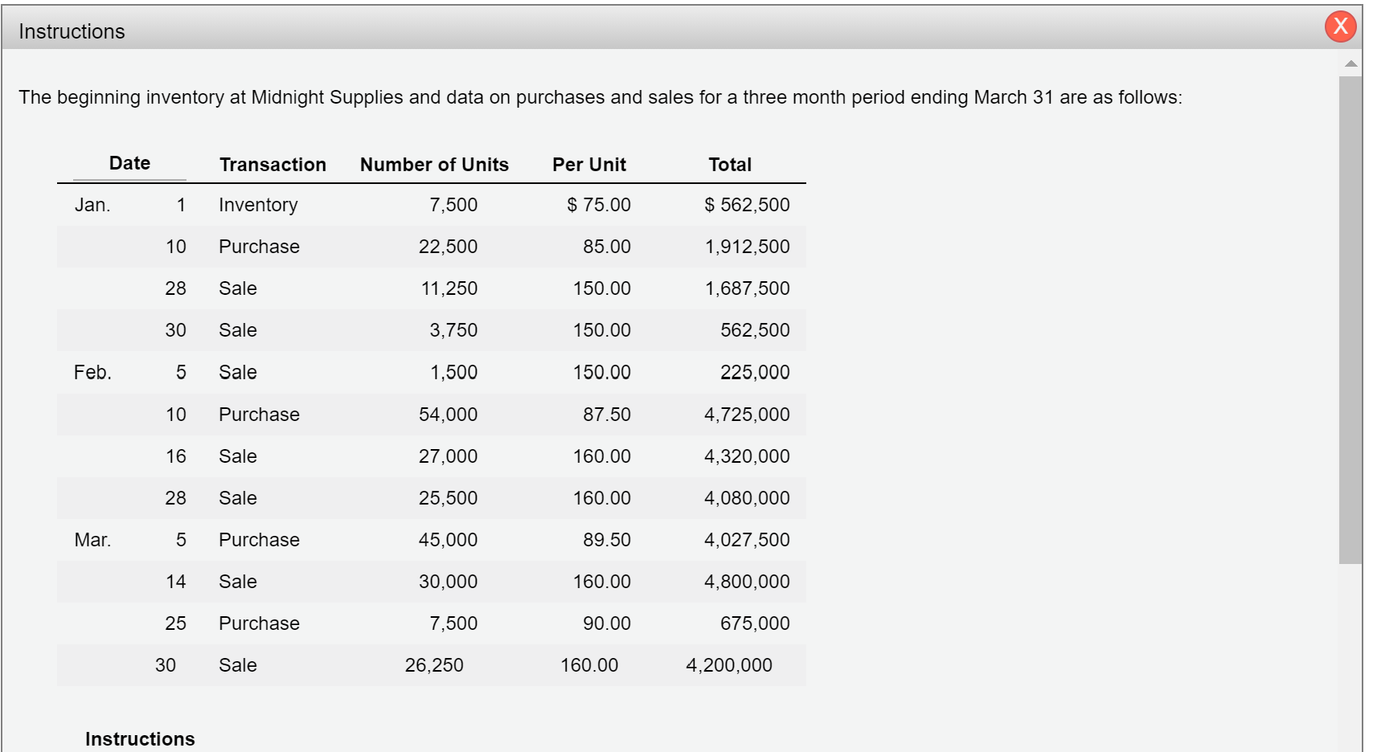Select the 25,500 units cell
This screenshot has width=1373, height=752.
click(x=448, y=498)
